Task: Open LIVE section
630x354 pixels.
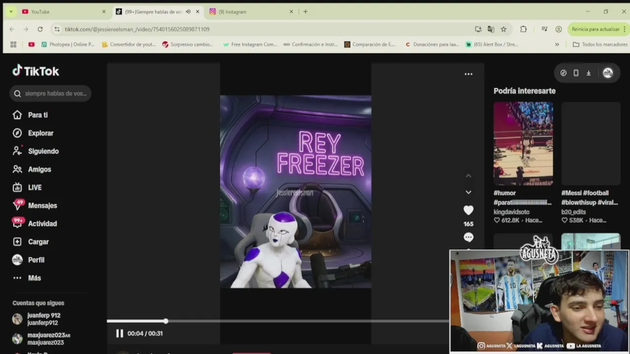Action: pyautogui.click(x=27, y=187)
